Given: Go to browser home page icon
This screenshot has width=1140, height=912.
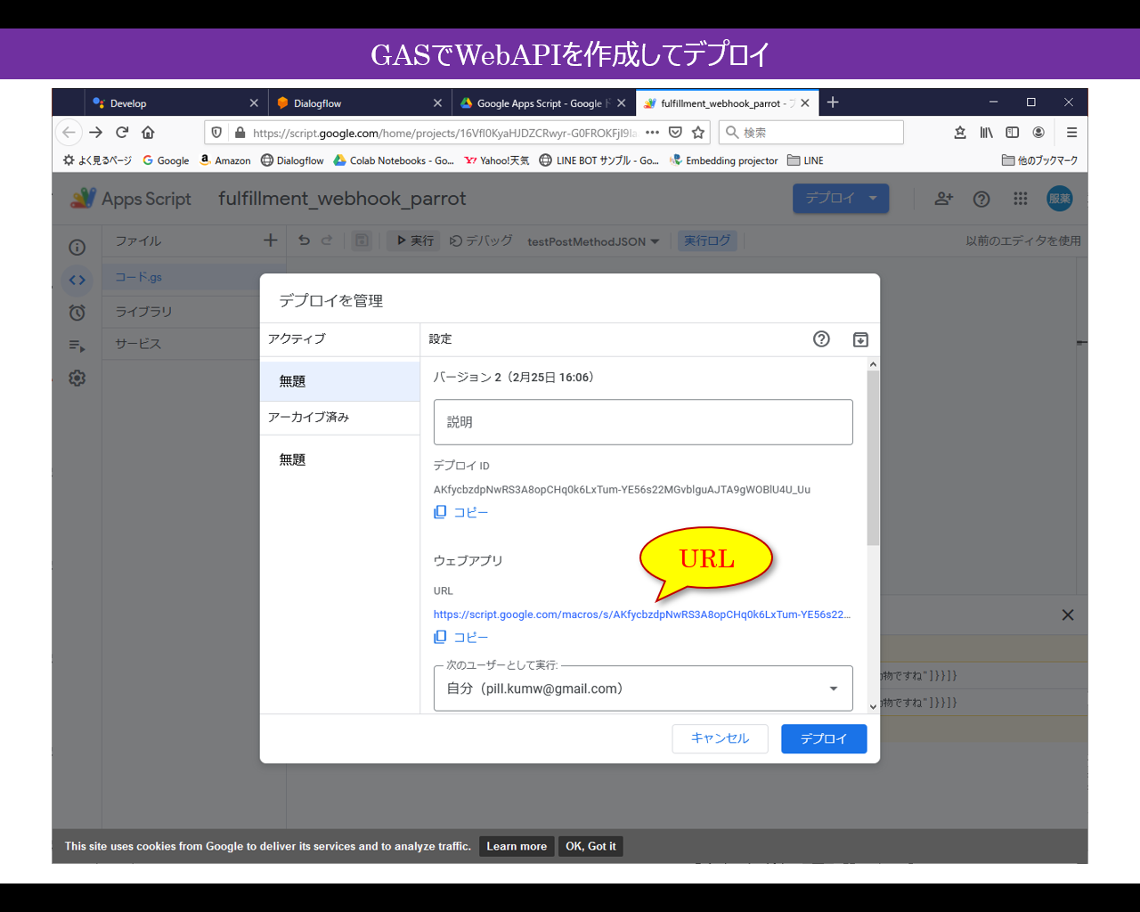Looking at the screenshot, I should [148, 133].
